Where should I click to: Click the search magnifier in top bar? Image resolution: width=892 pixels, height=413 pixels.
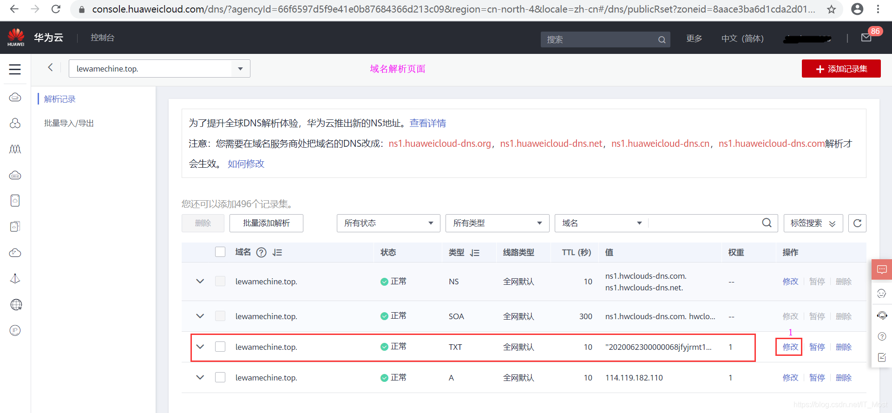coord(662,40)
